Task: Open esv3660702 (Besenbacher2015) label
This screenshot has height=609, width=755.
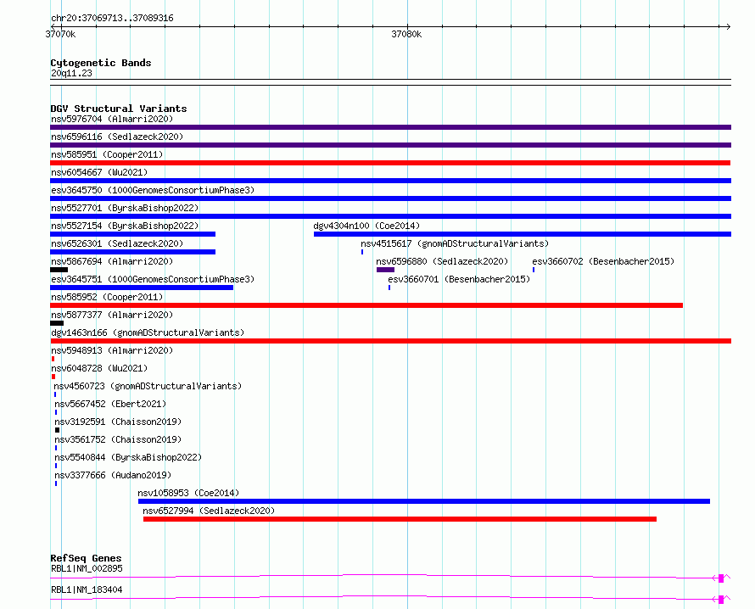Action: [x=603, y=261]
